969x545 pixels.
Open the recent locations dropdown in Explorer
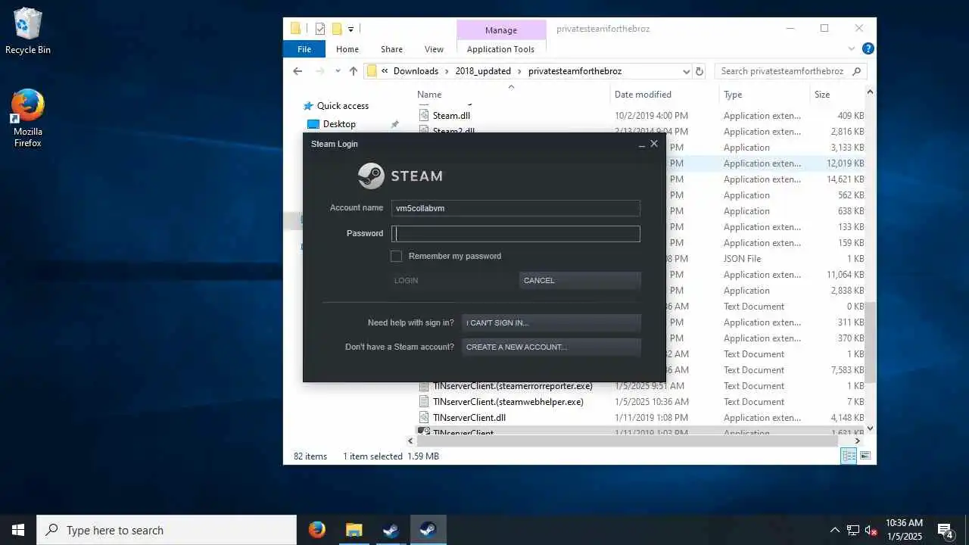[x=338, y=71]
